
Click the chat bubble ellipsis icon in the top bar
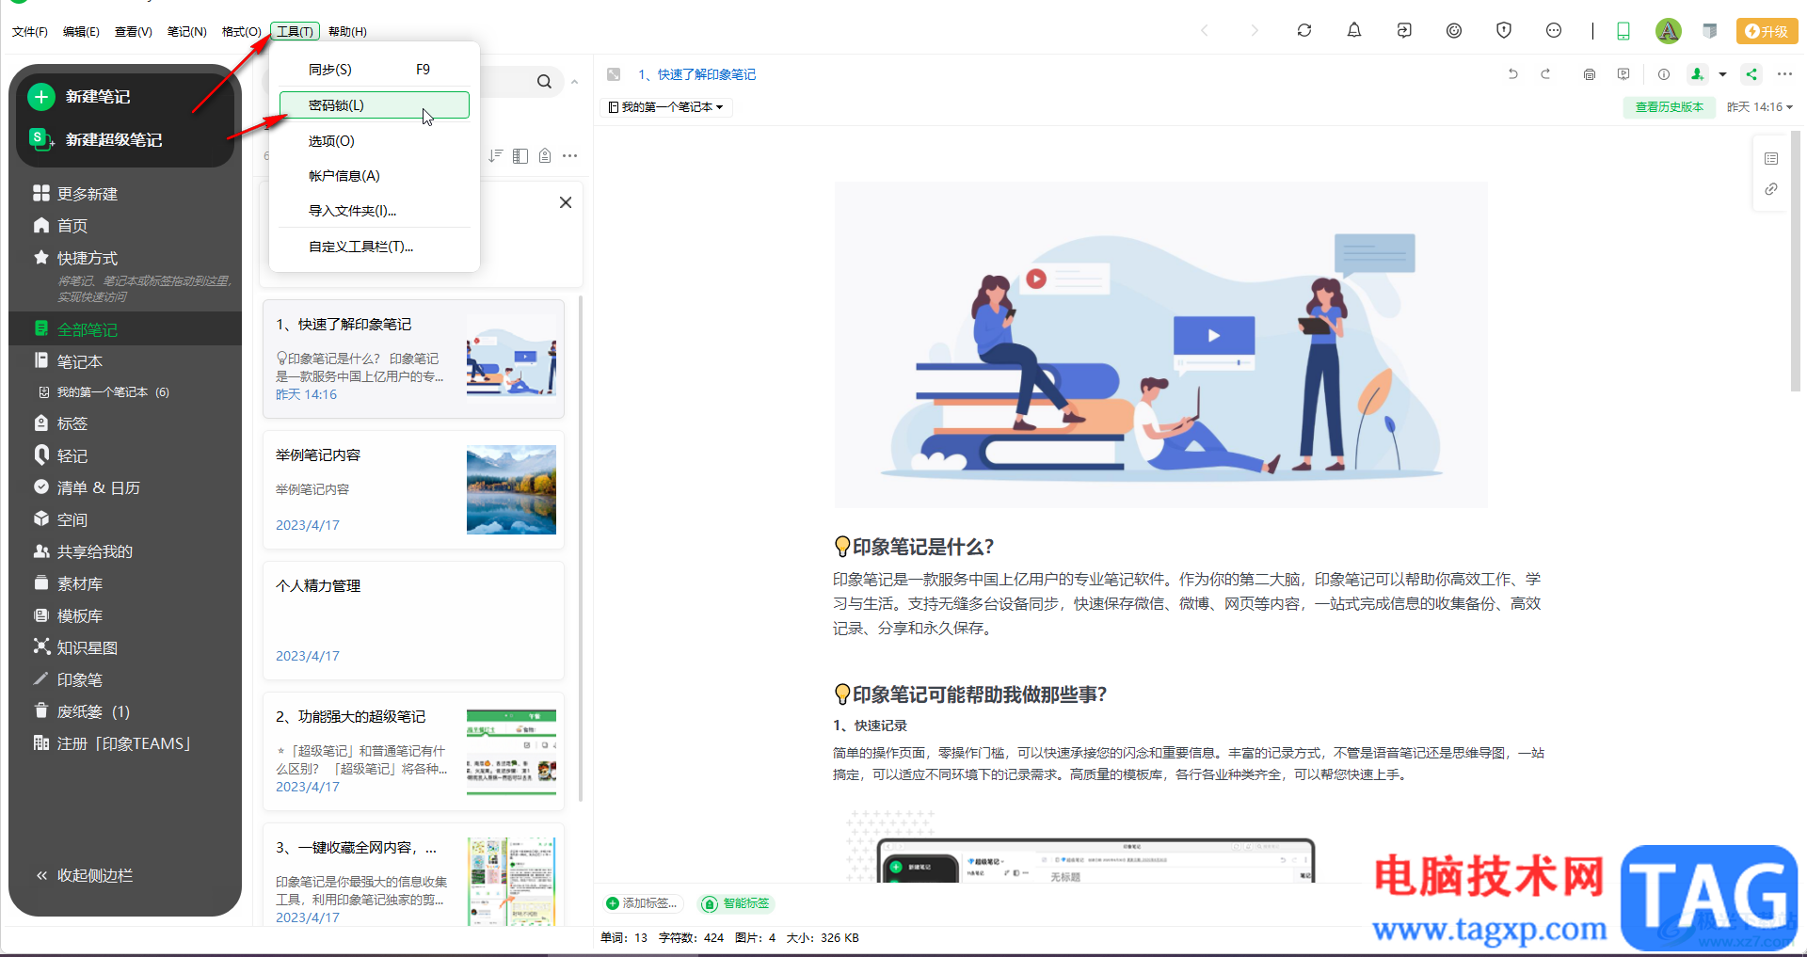click(1554, 30)
